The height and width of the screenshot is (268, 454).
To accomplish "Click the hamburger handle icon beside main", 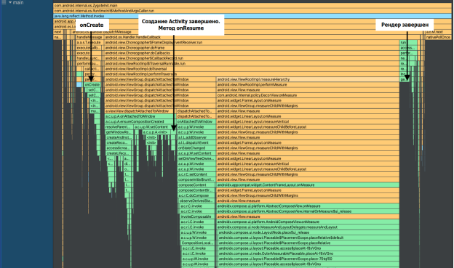I will [x=4, y=2].
